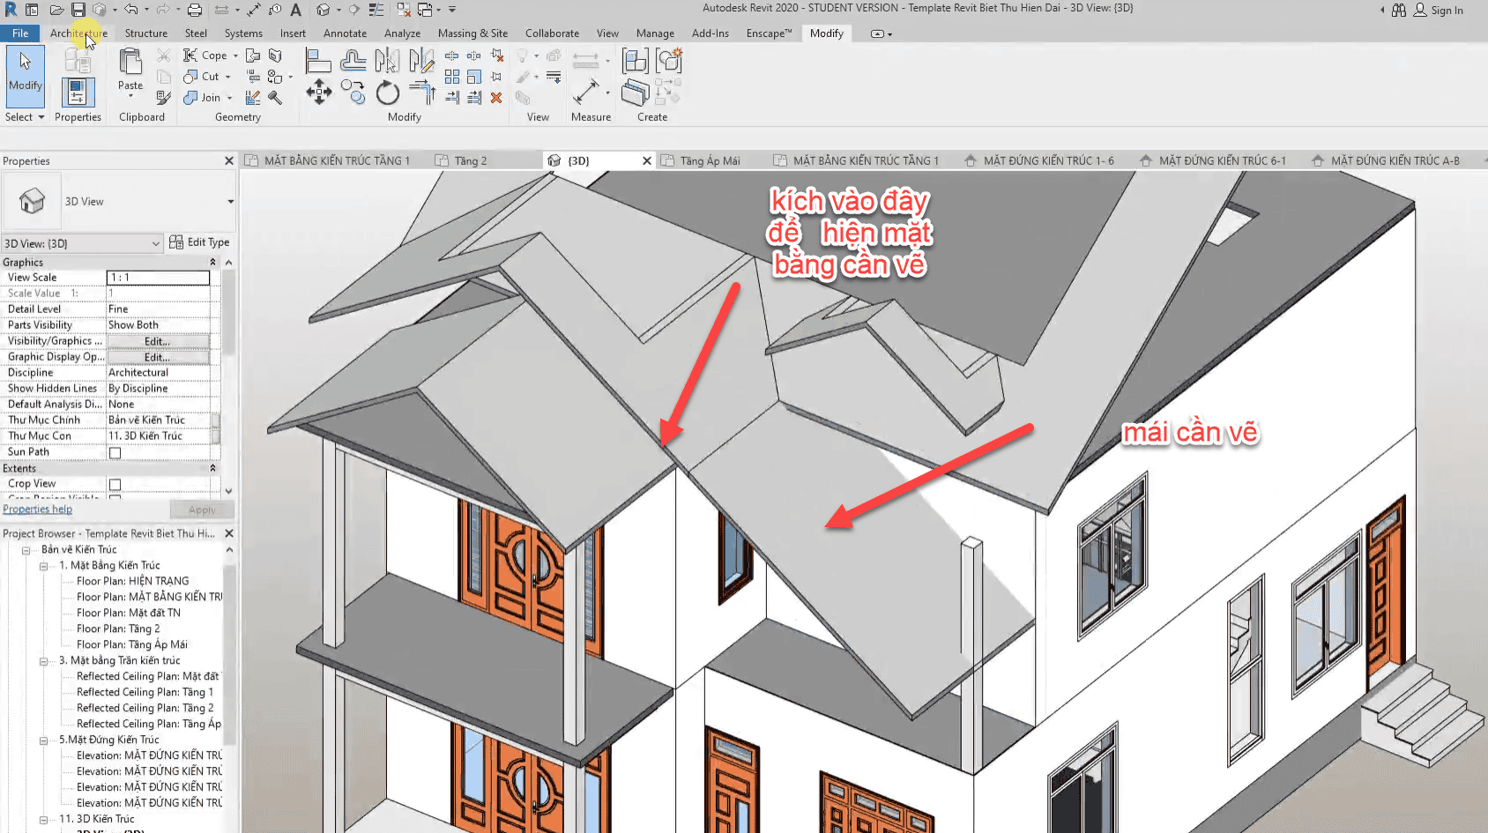This screenshot has width=1488, height=833.
Task: Click Graphic Display Options Edit button
Action: click(x=158, y=357)
